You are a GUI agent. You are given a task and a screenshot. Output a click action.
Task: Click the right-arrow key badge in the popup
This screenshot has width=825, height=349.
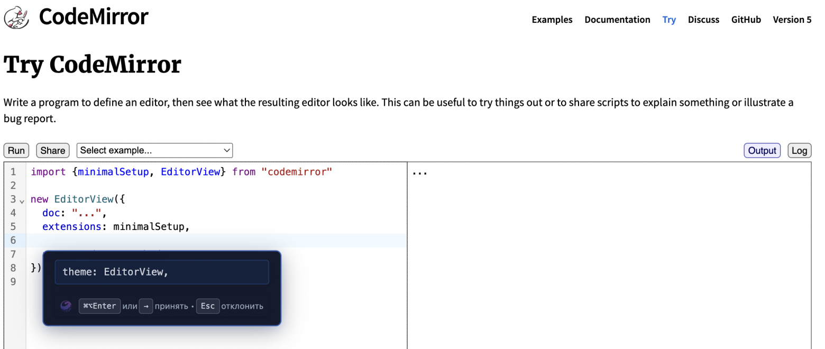click(x=145, y=306)
